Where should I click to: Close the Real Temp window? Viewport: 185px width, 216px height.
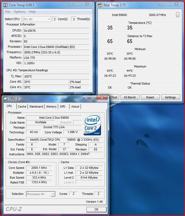click(x=176, y=4)
